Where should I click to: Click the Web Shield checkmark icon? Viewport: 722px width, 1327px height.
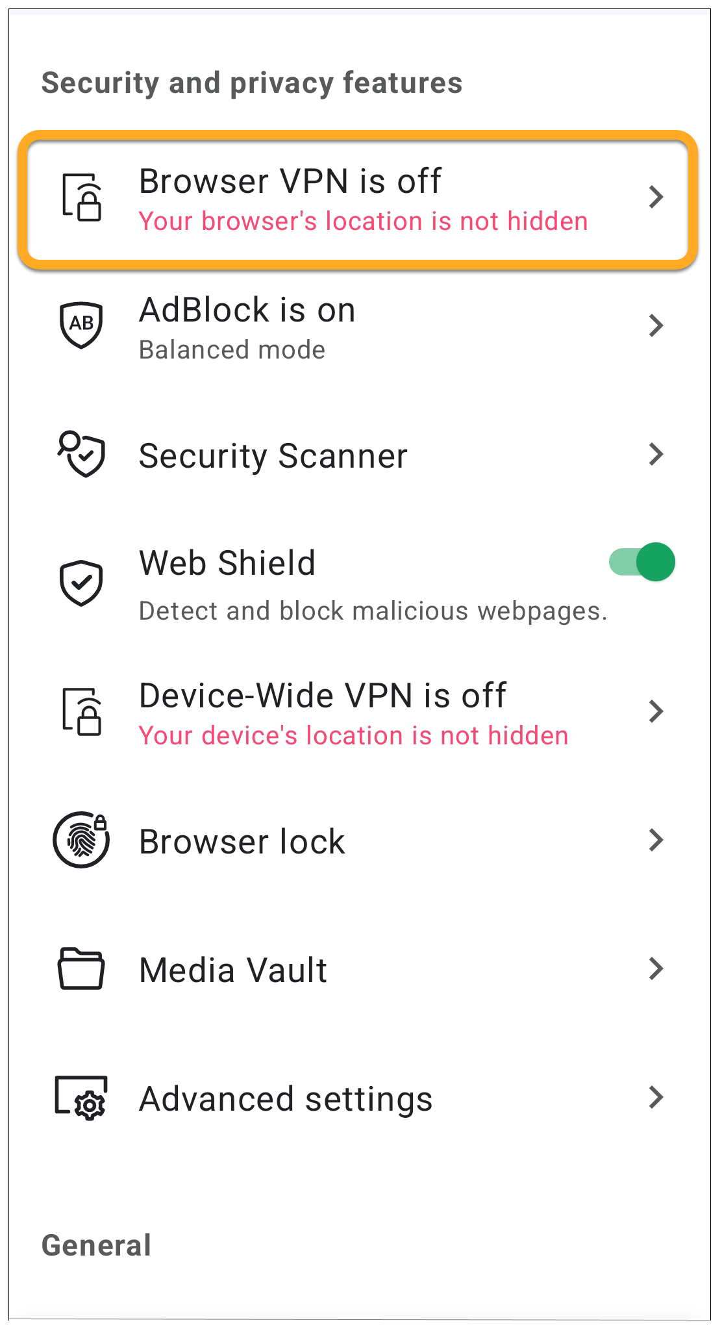pos(81,583)
